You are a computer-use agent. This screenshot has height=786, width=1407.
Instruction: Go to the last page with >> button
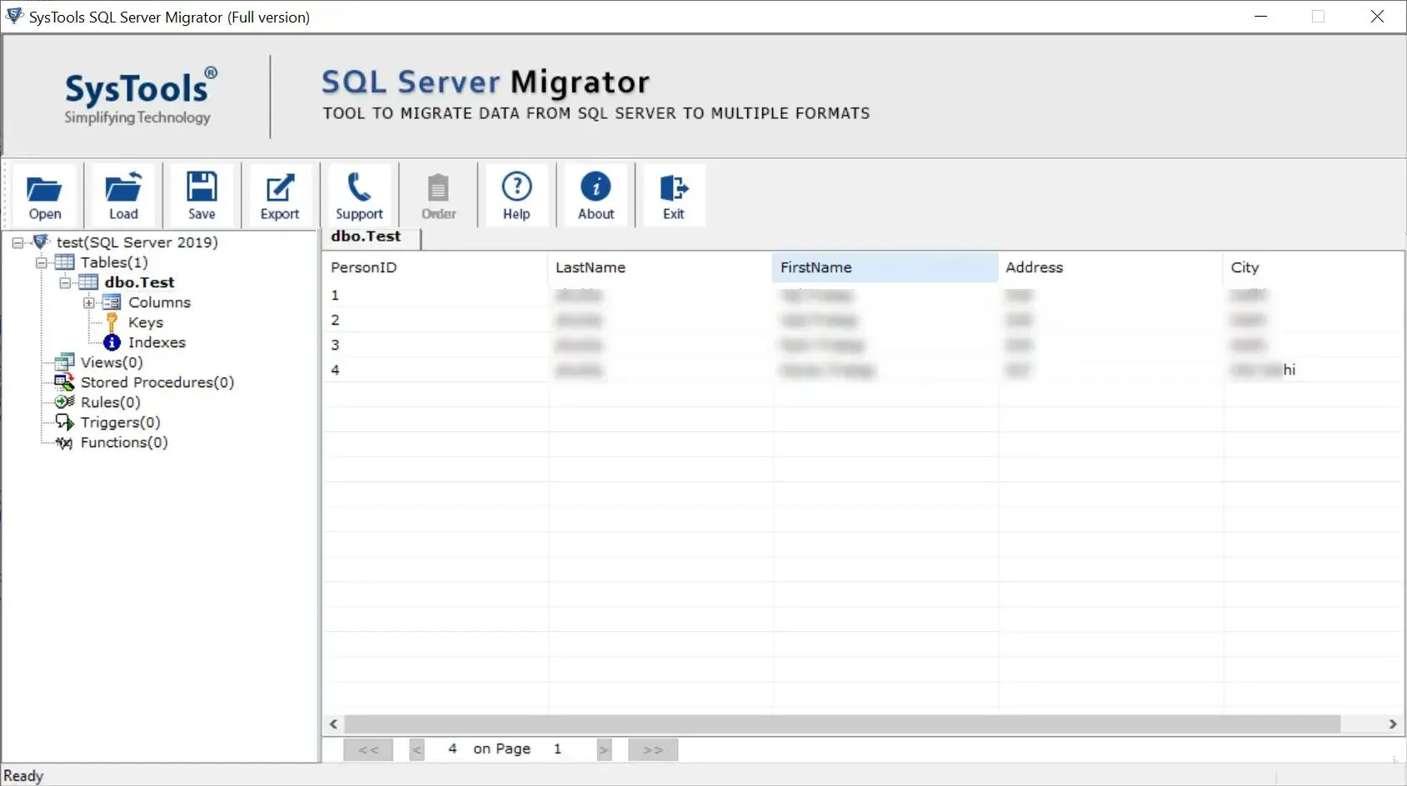653,749
